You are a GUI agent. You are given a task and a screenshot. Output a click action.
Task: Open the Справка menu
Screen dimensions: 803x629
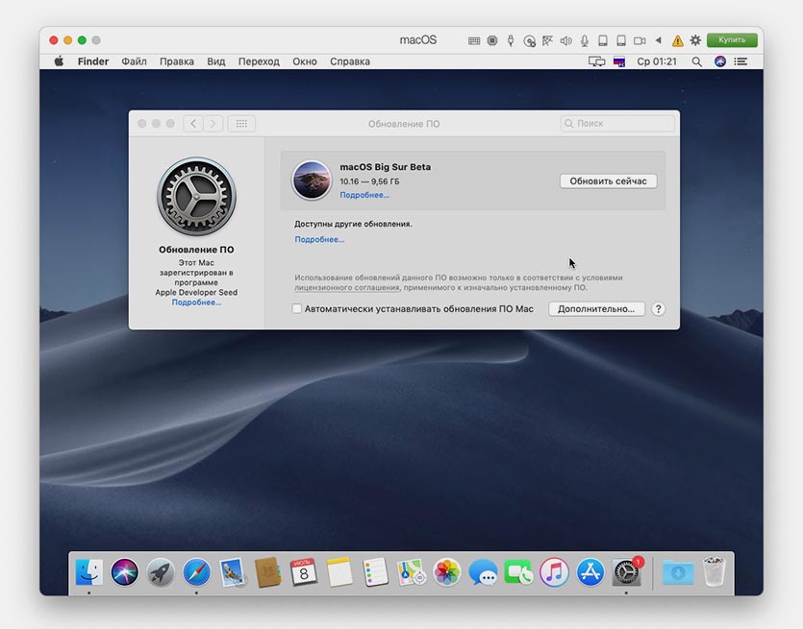pyautogui.click(x=349, y=61)
